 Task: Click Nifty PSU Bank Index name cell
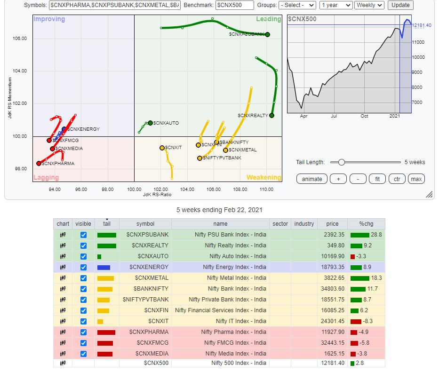tap(220, 235)
